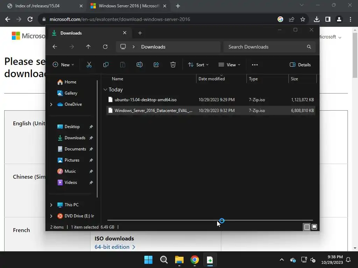Image resolution: width=358 pixels, height=268 pixels.
Task: Click the 64-bit edition link
Action: [115, 247]
